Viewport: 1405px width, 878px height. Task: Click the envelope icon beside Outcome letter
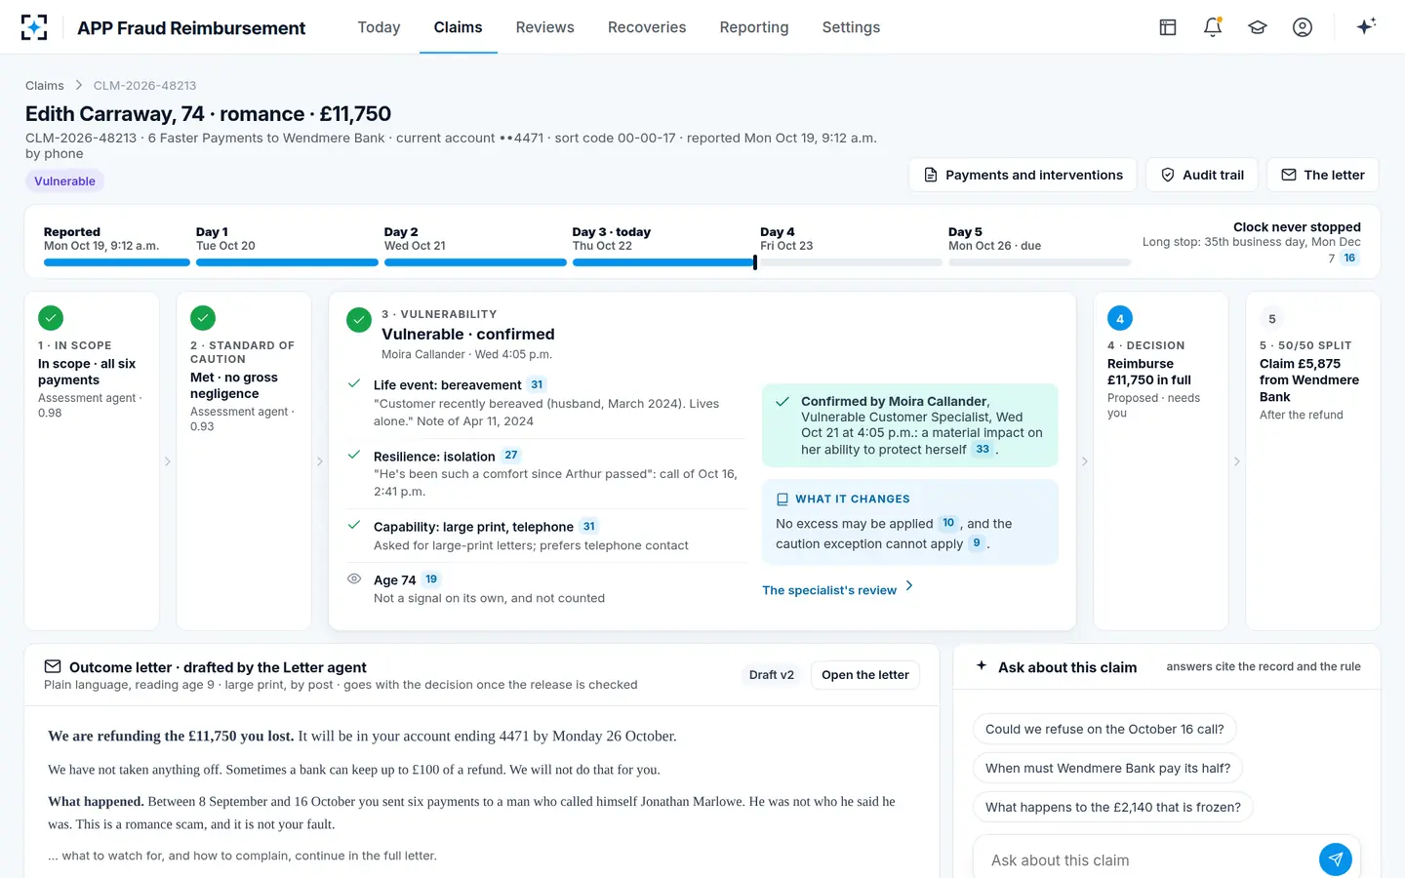point(53,666)
